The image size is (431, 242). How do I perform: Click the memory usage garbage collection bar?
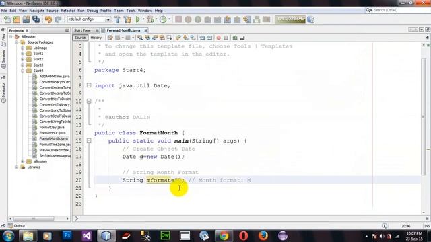pyautogui.click(x=290, y=19)
